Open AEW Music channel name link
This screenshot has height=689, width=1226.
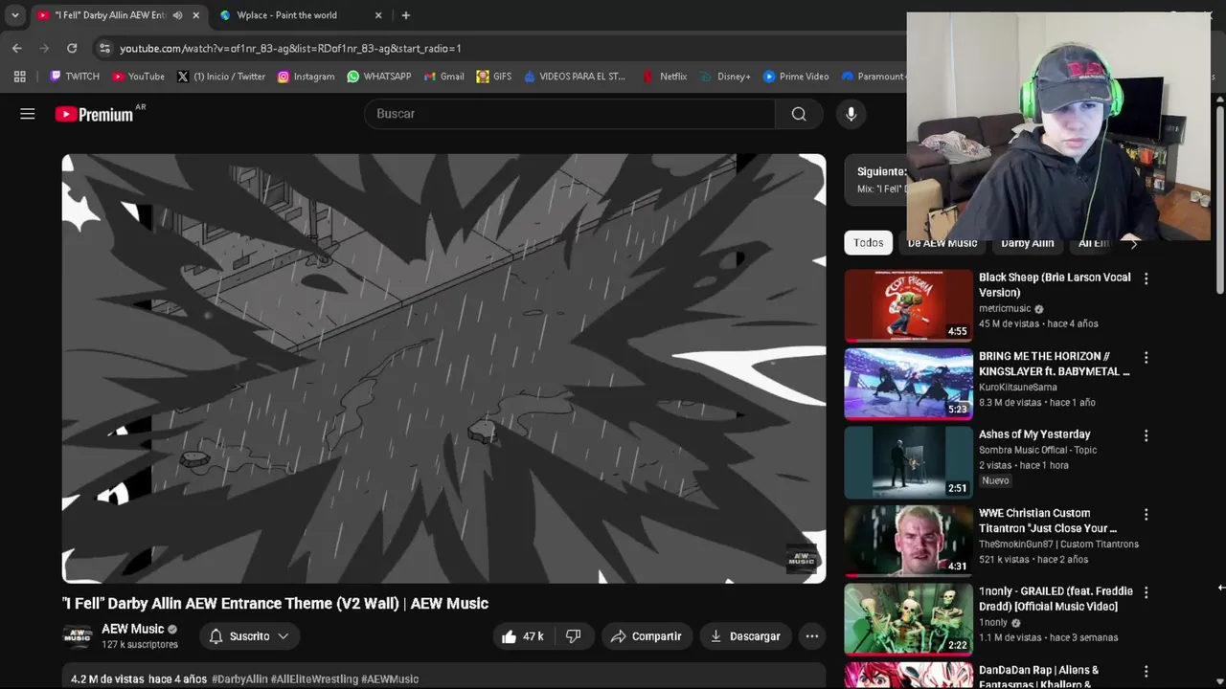tap(133, 629)
